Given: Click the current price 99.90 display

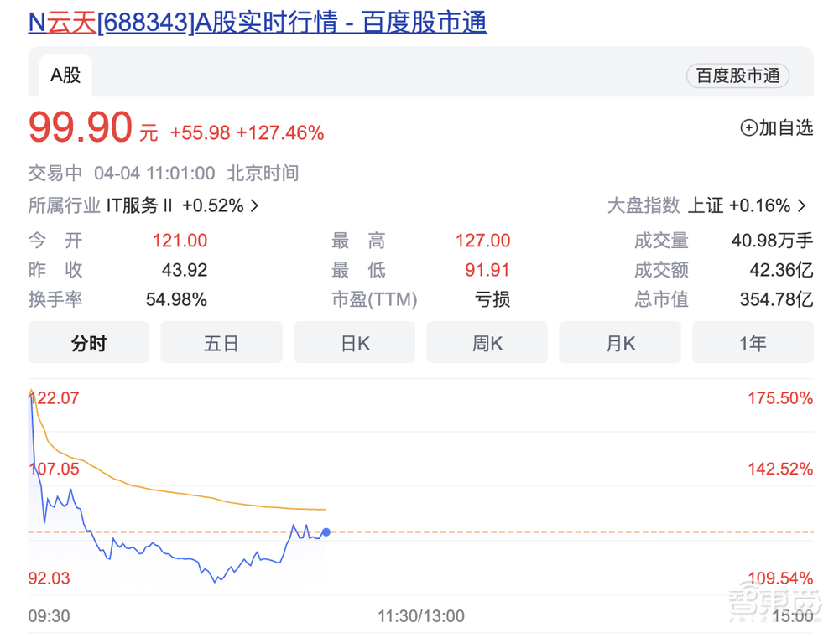Looking at the screenshot, I should point(78,127).
